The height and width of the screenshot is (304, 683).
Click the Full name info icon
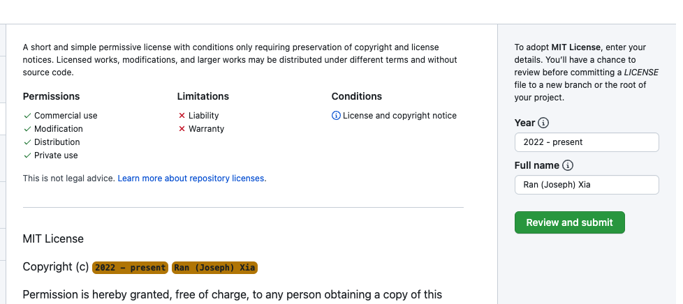568,165
